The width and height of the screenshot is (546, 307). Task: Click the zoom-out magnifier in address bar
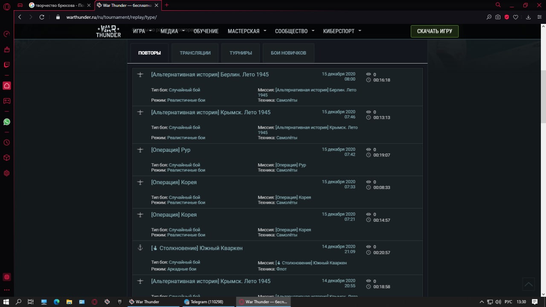point(489,17)
